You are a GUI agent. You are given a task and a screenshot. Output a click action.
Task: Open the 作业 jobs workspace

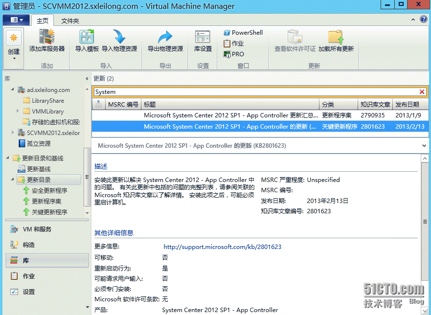pyautogui.click(x=47, y=276)
